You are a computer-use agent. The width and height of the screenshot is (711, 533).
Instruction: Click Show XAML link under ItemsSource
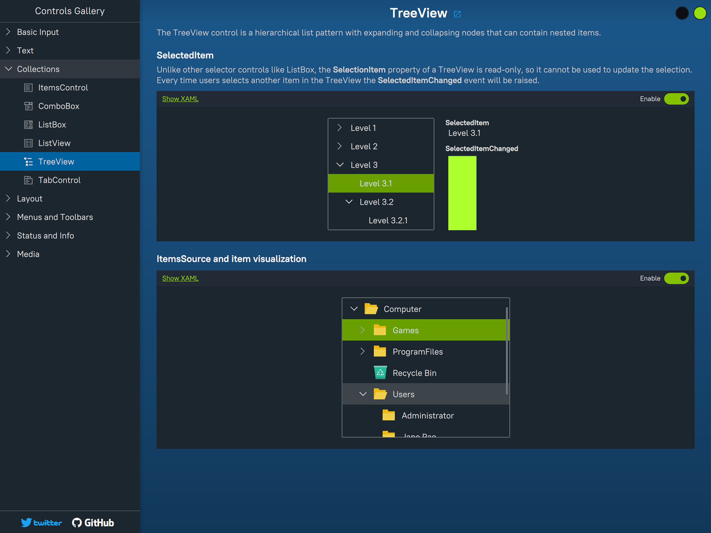pos(180,278)
